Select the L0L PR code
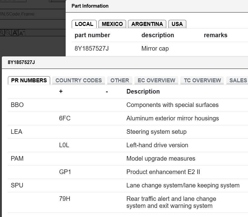Viewport: 248px width, 217px height. (x=64, y=145)
